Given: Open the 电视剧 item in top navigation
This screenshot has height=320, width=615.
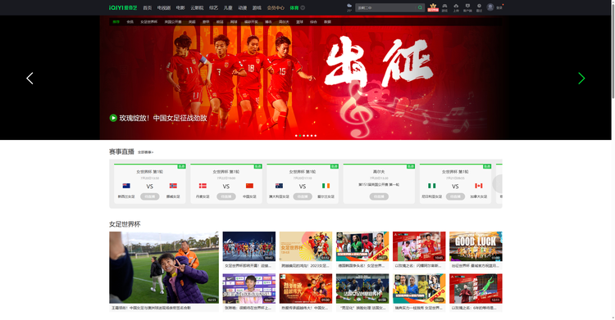Looking at the screenshot, I should tap(164, 8).
